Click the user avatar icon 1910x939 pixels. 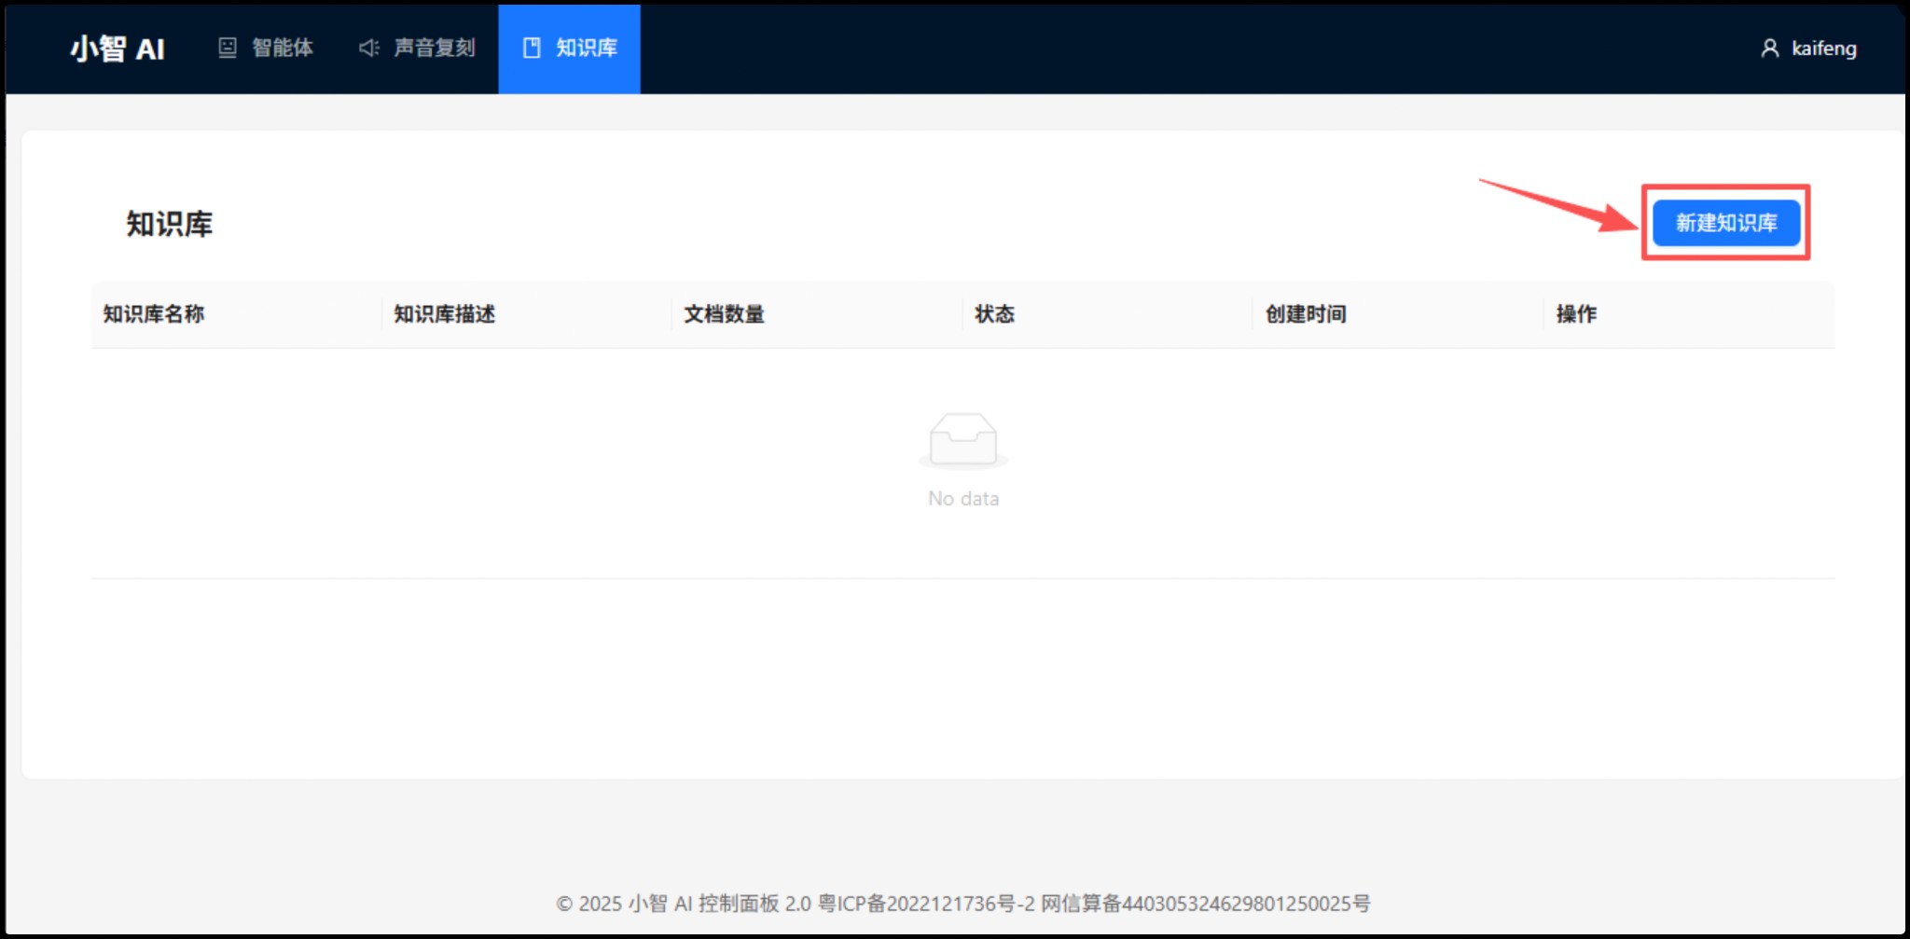pos(1769,48)
